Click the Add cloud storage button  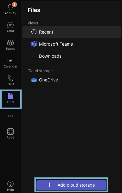pos(71,185)
